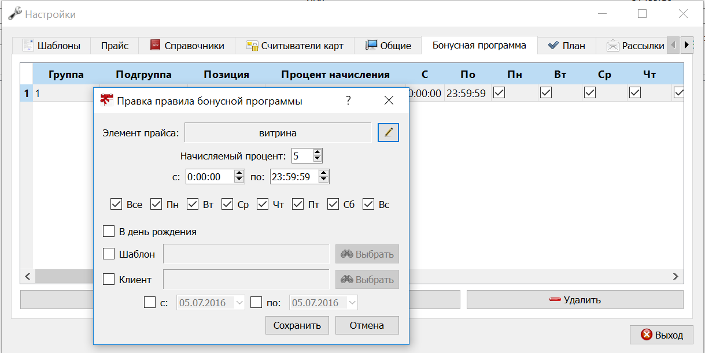Maximize the Настройки window
The image size is (705, 353).
click(x=642, y=14)
